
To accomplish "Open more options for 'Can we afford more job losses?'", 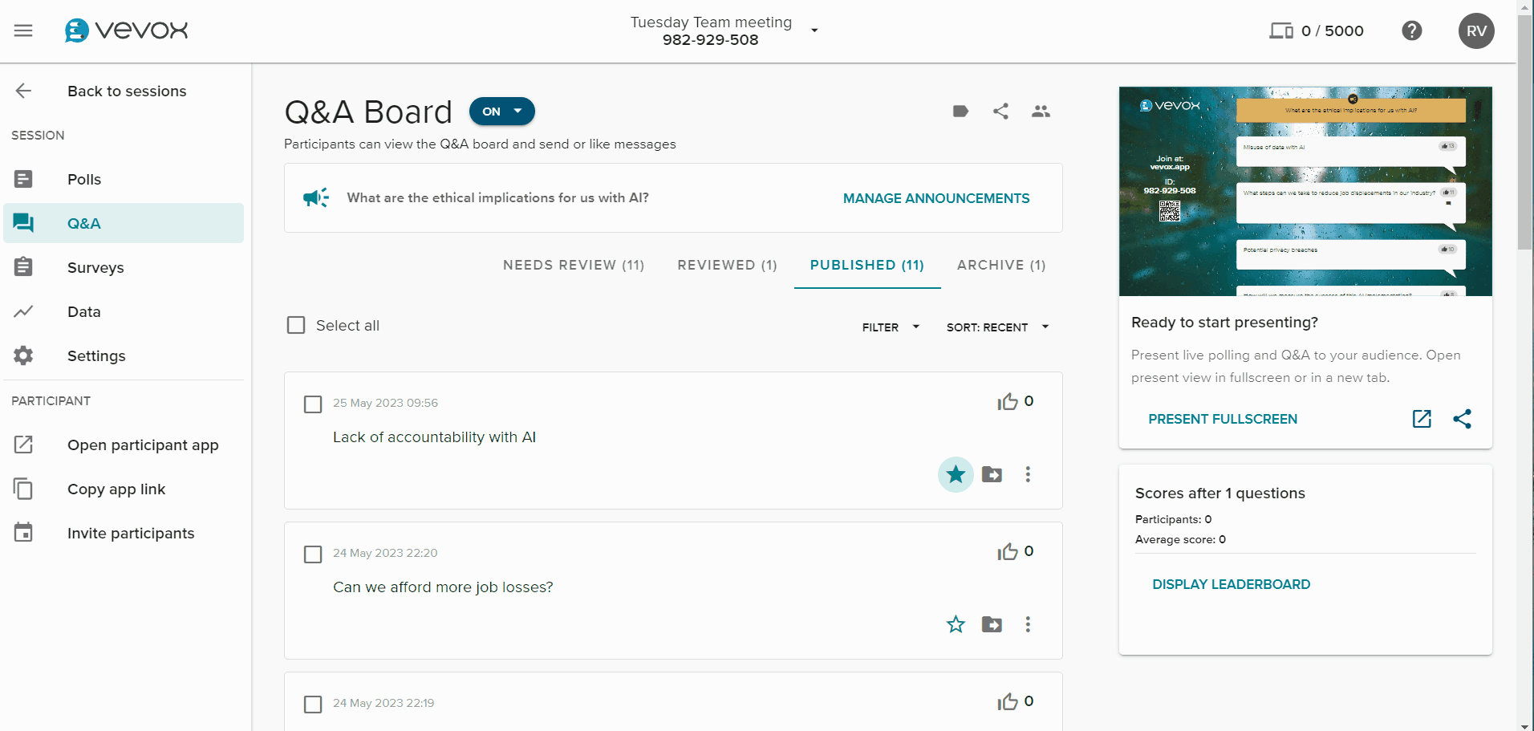I will click(1028, 624).
